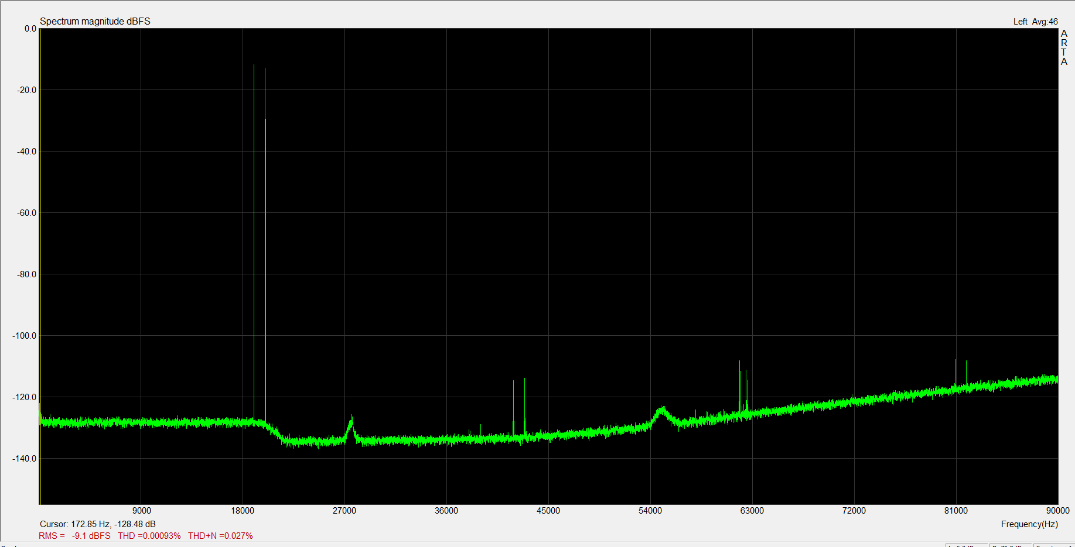Screen dimensions: 1075x547
Task: Click the 'THD =0.00093%' reading
Action: (149, 536)
